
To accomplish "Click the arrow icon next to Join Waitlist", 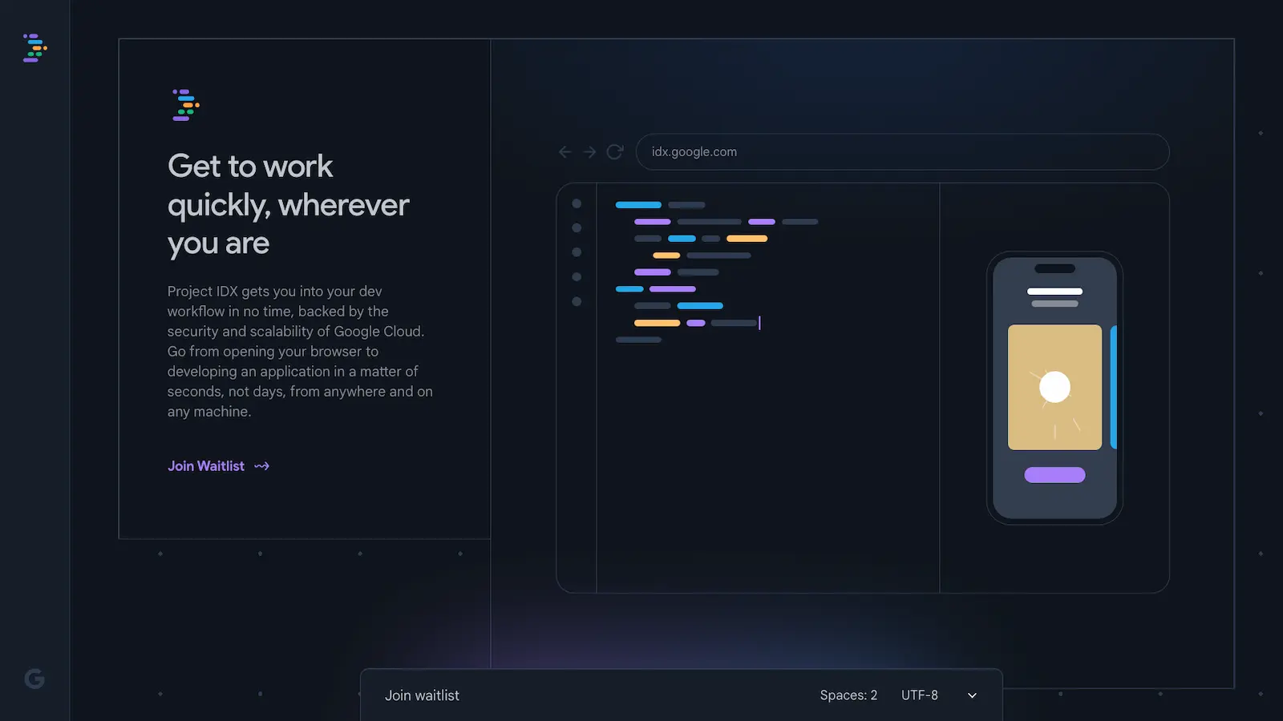I will [262, 466].
